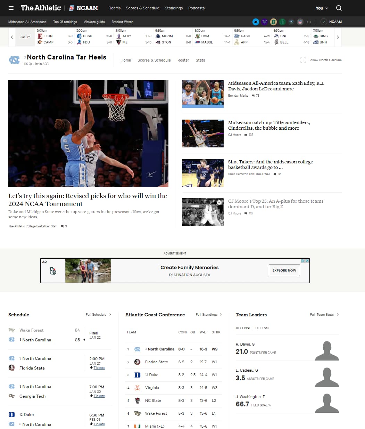Open Podcasts in top navigation
Screen dimensions: 365x429
coord(197,8)
